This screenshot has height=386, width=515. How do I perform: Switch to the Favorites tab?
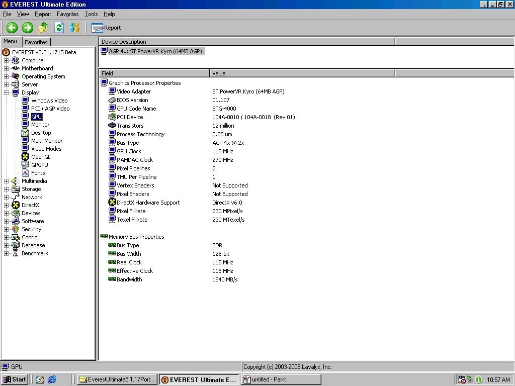(36, 42)
